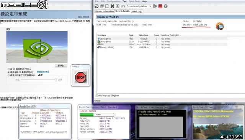Screen dimensions: 245x140
Task: Click the memory test 40% progress bar
Action: pyautogui.click(x=97, y=115)
